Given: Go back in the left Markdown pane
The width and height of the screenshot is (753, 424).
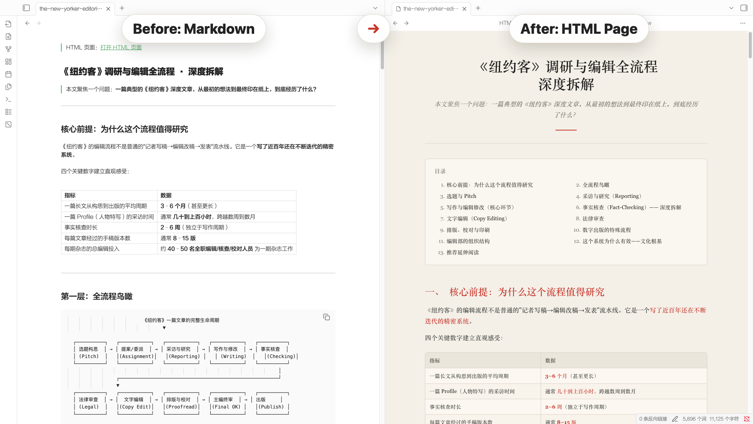Looking at the screenshot, I should click(x=27, y=23).
